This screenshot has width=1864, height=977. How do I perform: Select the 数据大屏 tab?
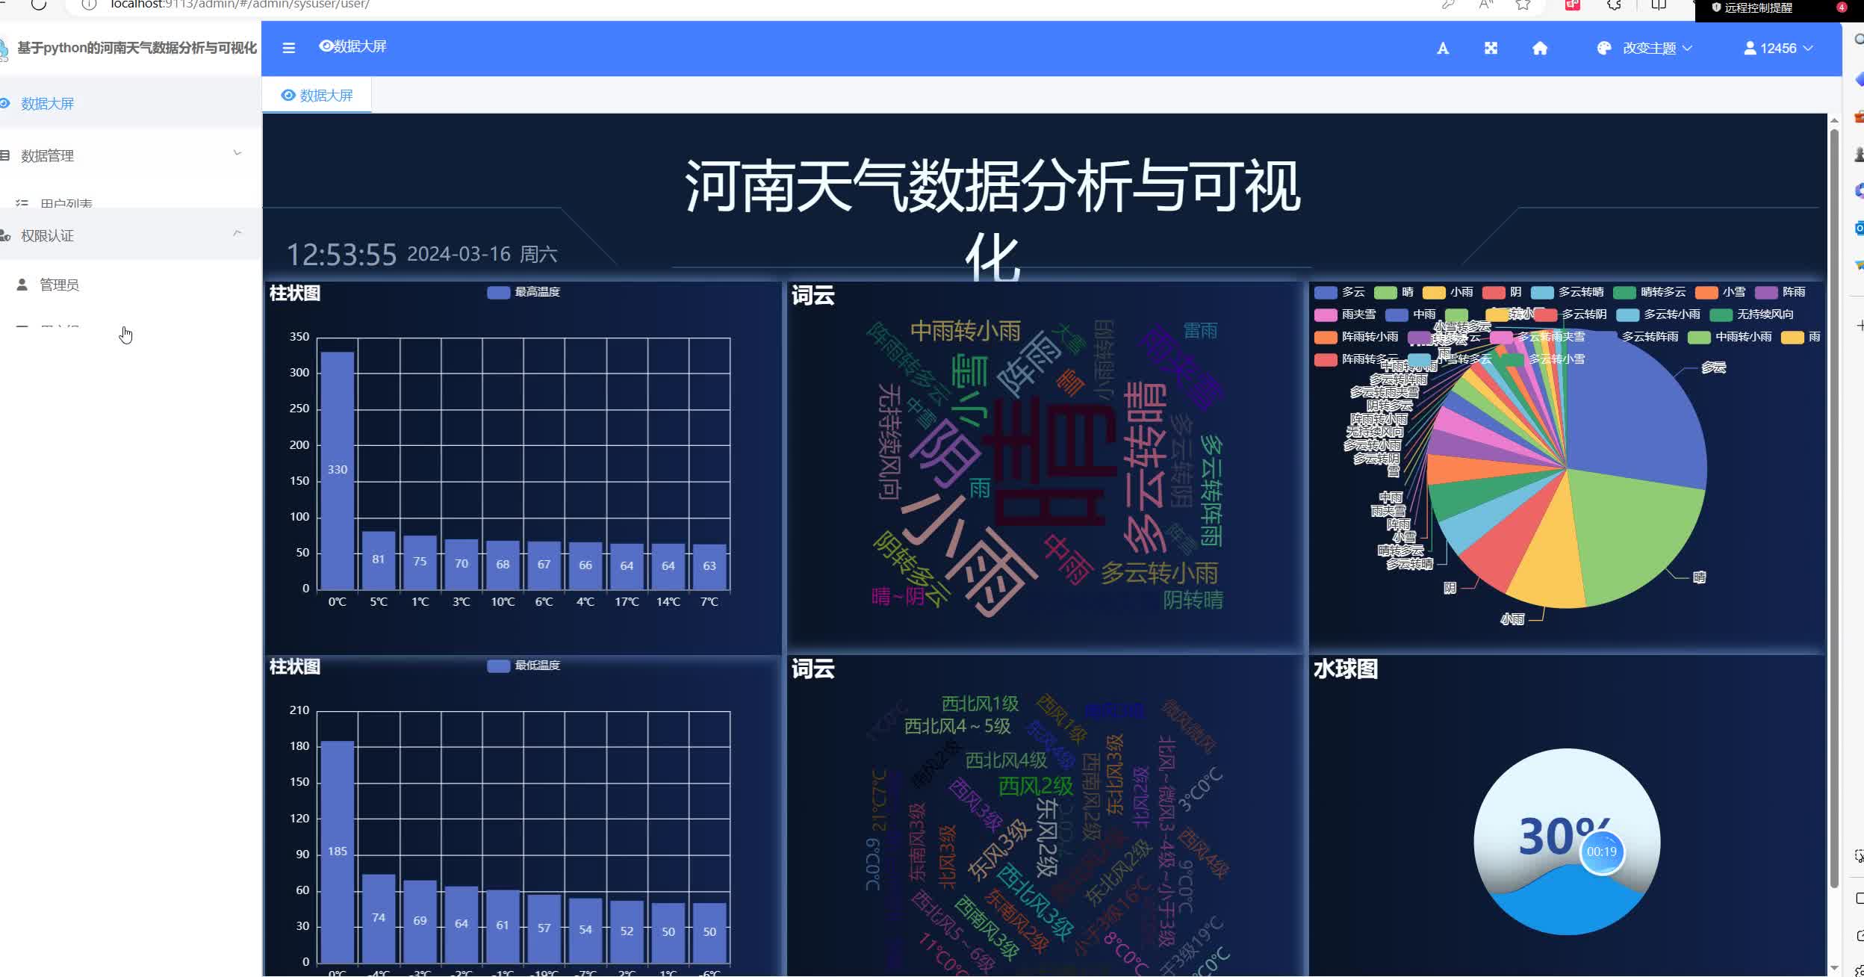(x=317, y=96)
